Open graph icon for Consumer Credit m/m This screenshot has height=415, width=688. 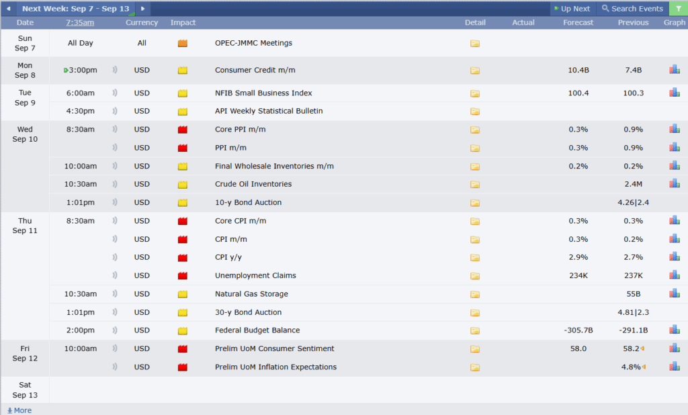coord(675,69)
